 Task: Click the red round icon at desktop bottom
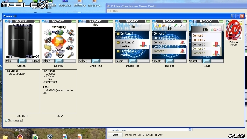(x=20, y=137)
